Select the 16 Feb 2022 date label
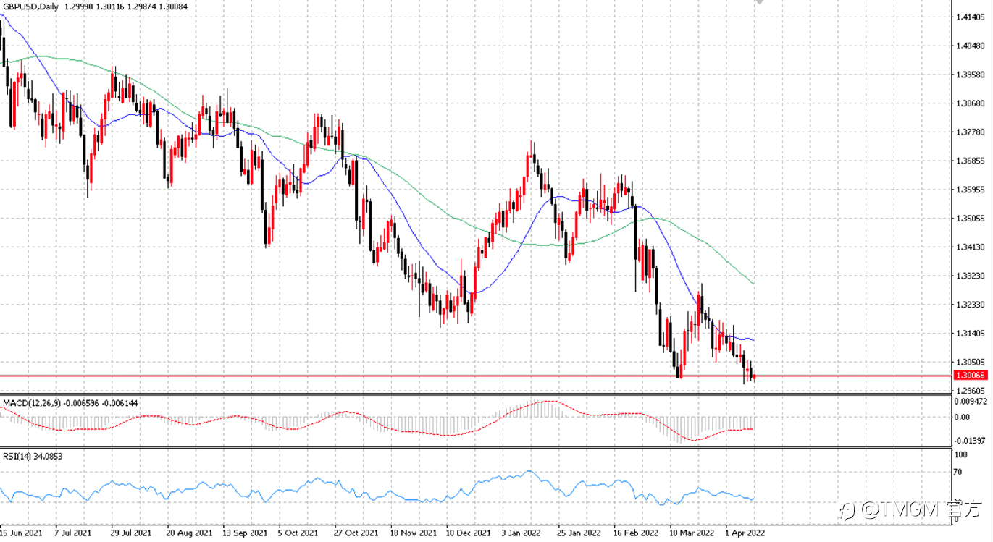Image resolution: width=993 pixels, height=542 pixels. [x=636, y=533]
